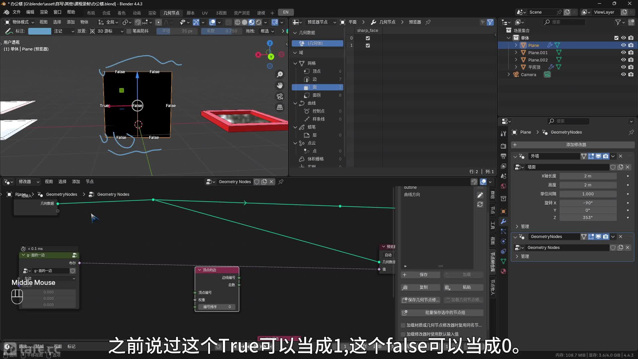Click the outliner filter funnel icon
This screenshot has height=359, width=638.
tap(618, 22)
